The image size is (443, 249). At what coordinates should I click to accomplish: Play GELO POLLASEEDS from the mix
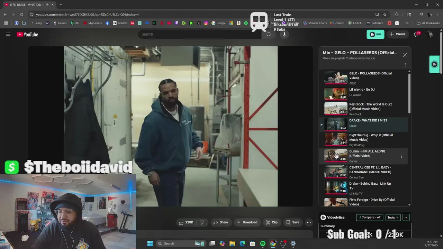click(x=363, y=78)
